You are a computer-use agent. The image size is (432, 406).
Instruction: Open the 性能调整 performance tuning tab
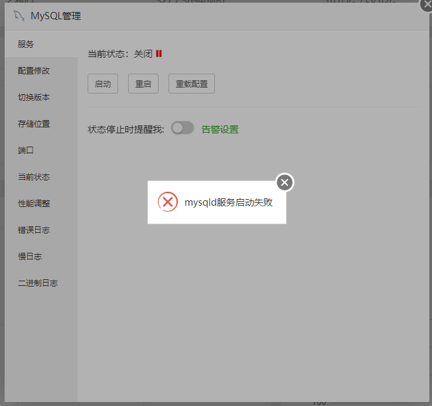coord(41,203)
